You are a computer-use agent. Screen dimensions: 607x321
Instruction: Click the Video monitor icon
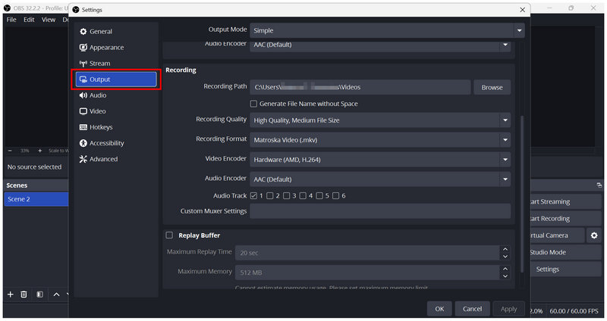(x=83, y=111)
